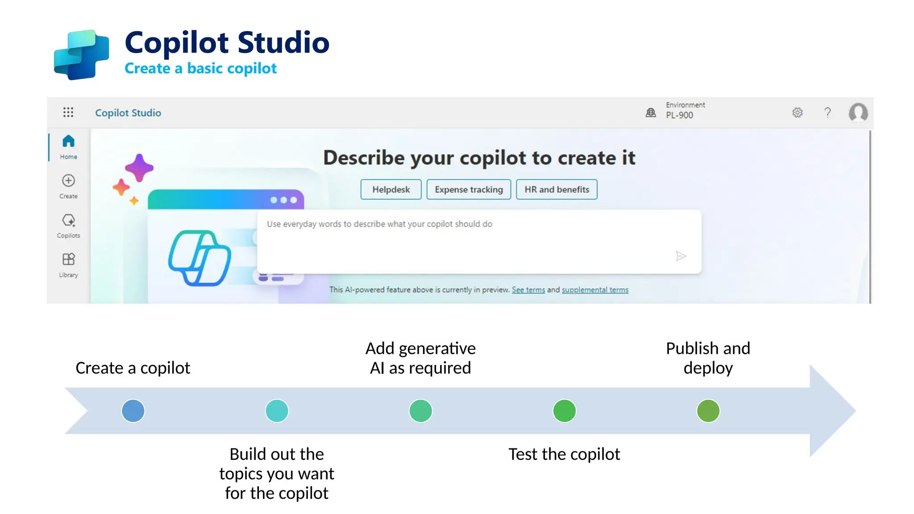Screen dimensions: 914x514
Task: Click the page's vertical scrollbar
Action: tap(870, 216)
